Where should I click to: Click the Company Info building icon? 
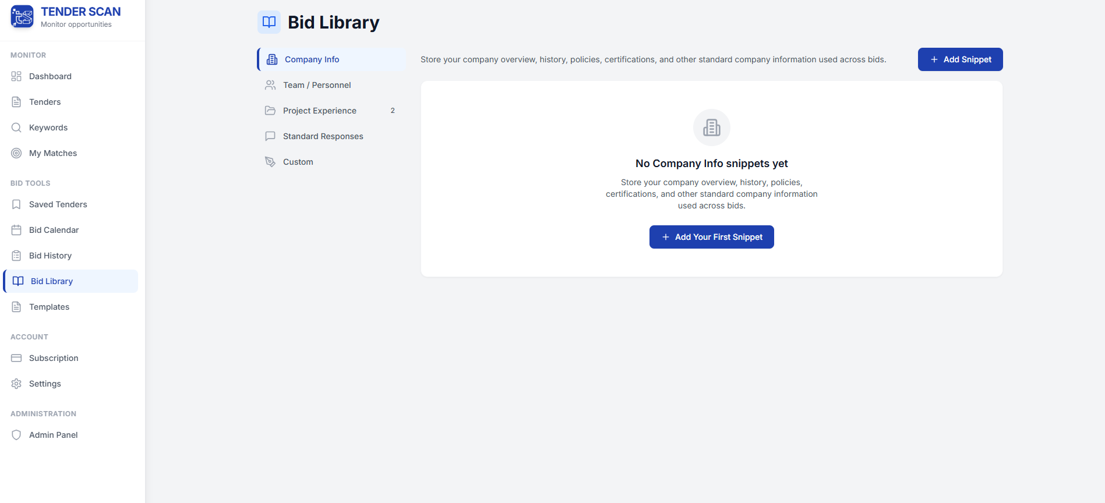pos(272,59)
